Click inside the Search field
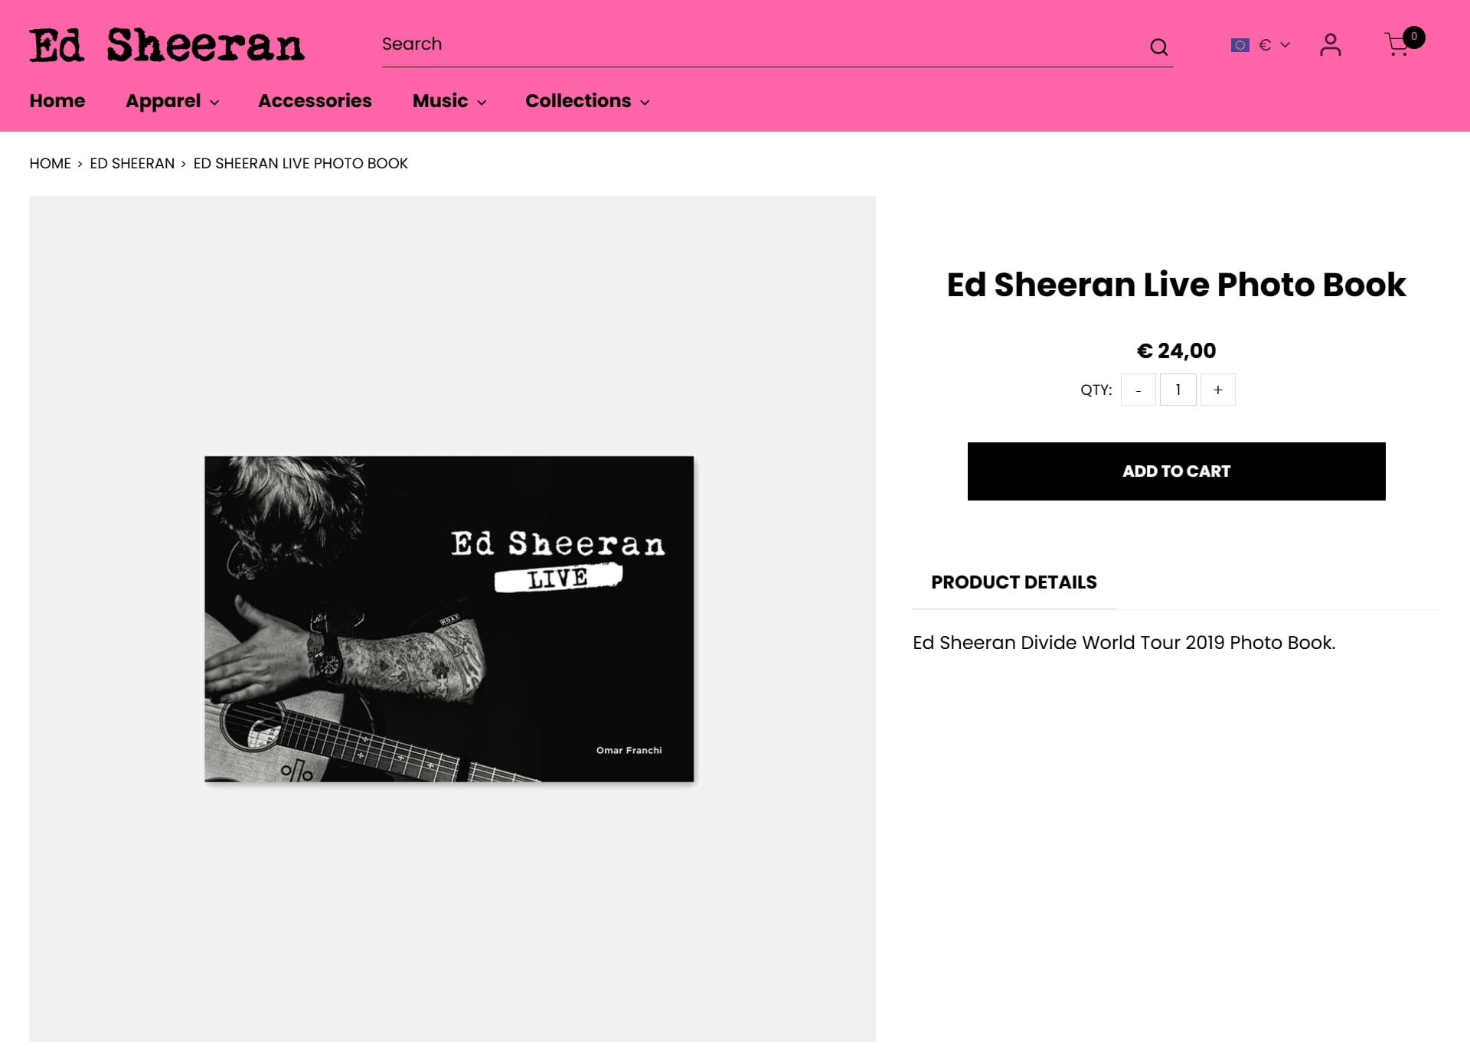The height and width of the screenshot is (1050, 1470). click(762, 44)
